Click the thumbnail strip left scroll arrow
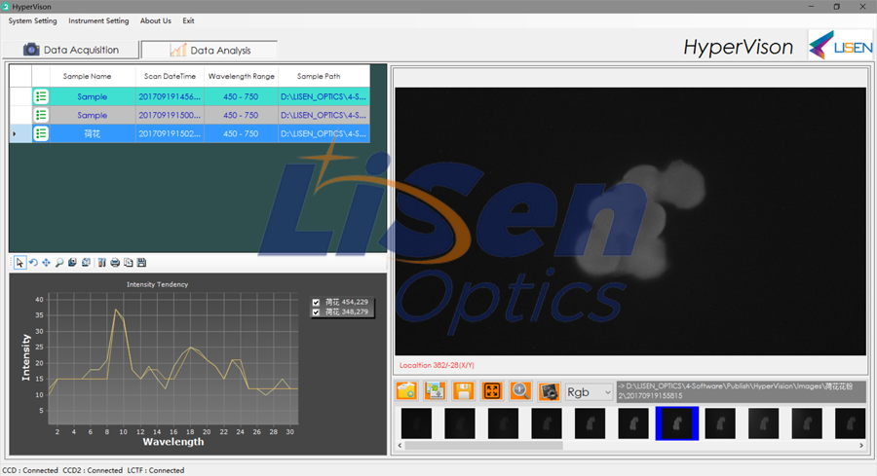This screenshot has height=476, width=877. [400, 445]
